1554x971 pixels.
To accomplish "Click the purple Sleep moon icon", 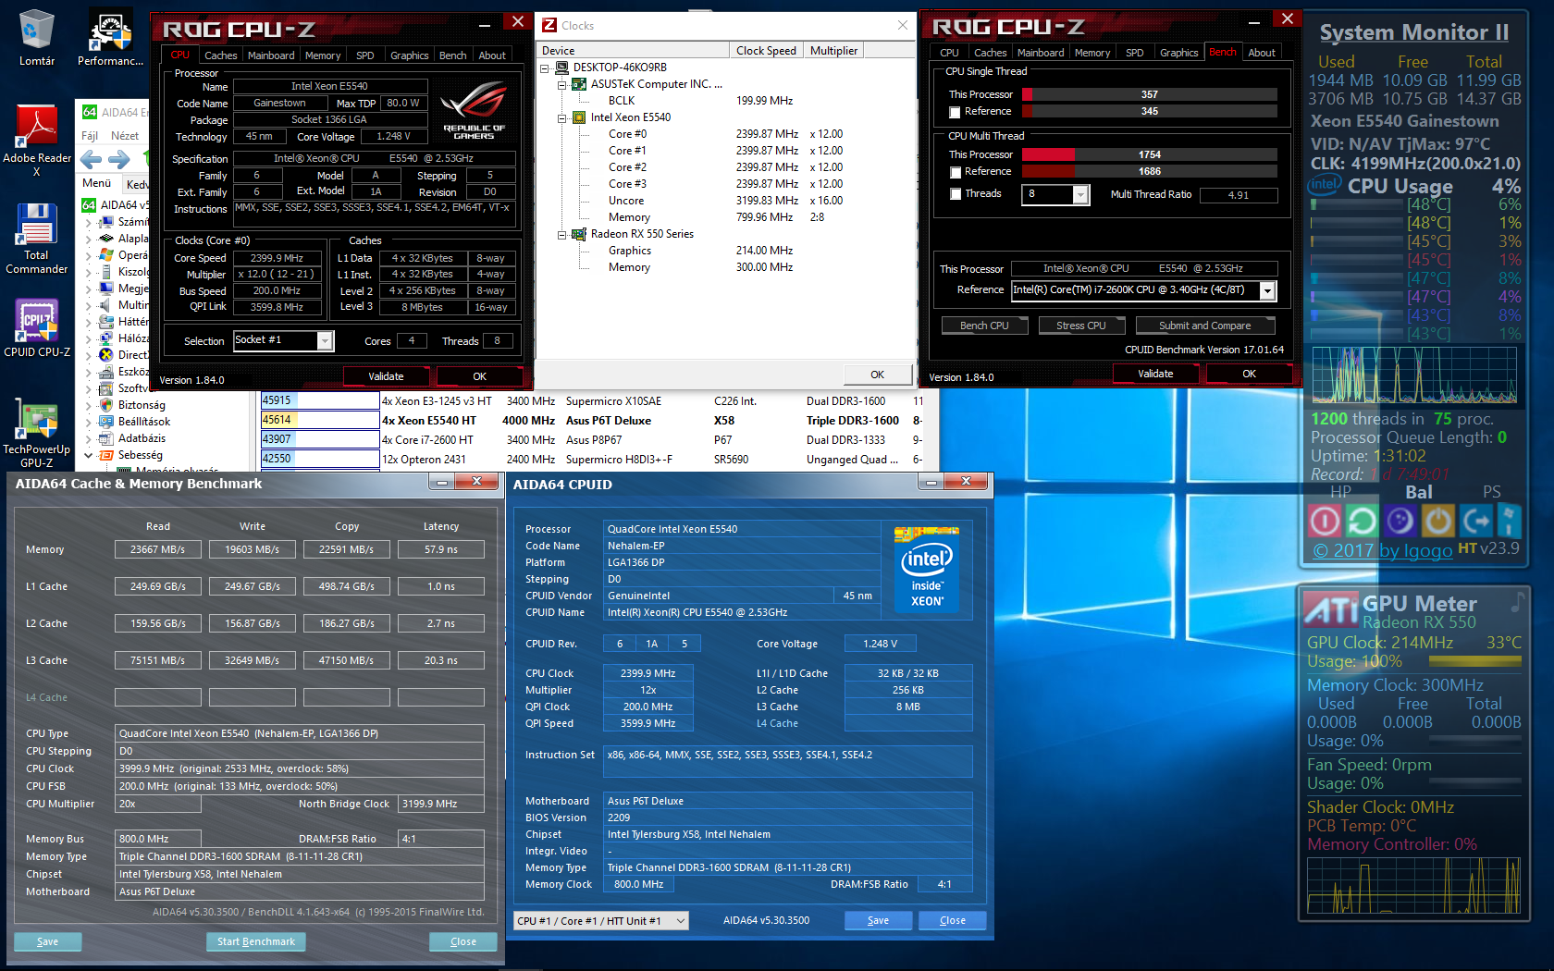I will [1400, 522].
